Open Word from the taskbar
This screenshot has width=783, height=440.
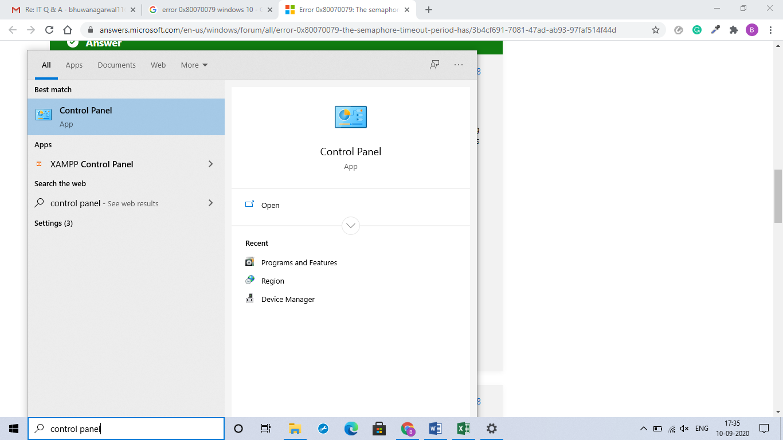(435, 429)
